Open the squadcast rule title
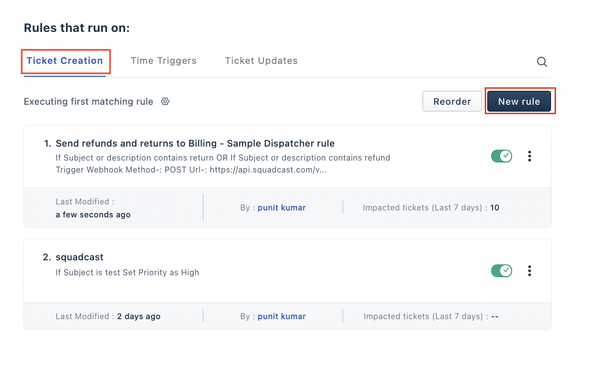597x378 pixels. click(79, 257)
